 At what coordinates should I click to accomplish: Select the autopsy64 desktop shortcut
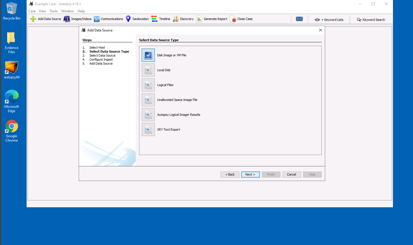[12, 70]
